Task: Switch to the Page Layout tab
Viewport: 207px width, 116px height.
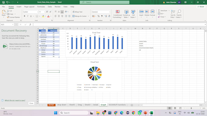Action: (x=29, y=7)
